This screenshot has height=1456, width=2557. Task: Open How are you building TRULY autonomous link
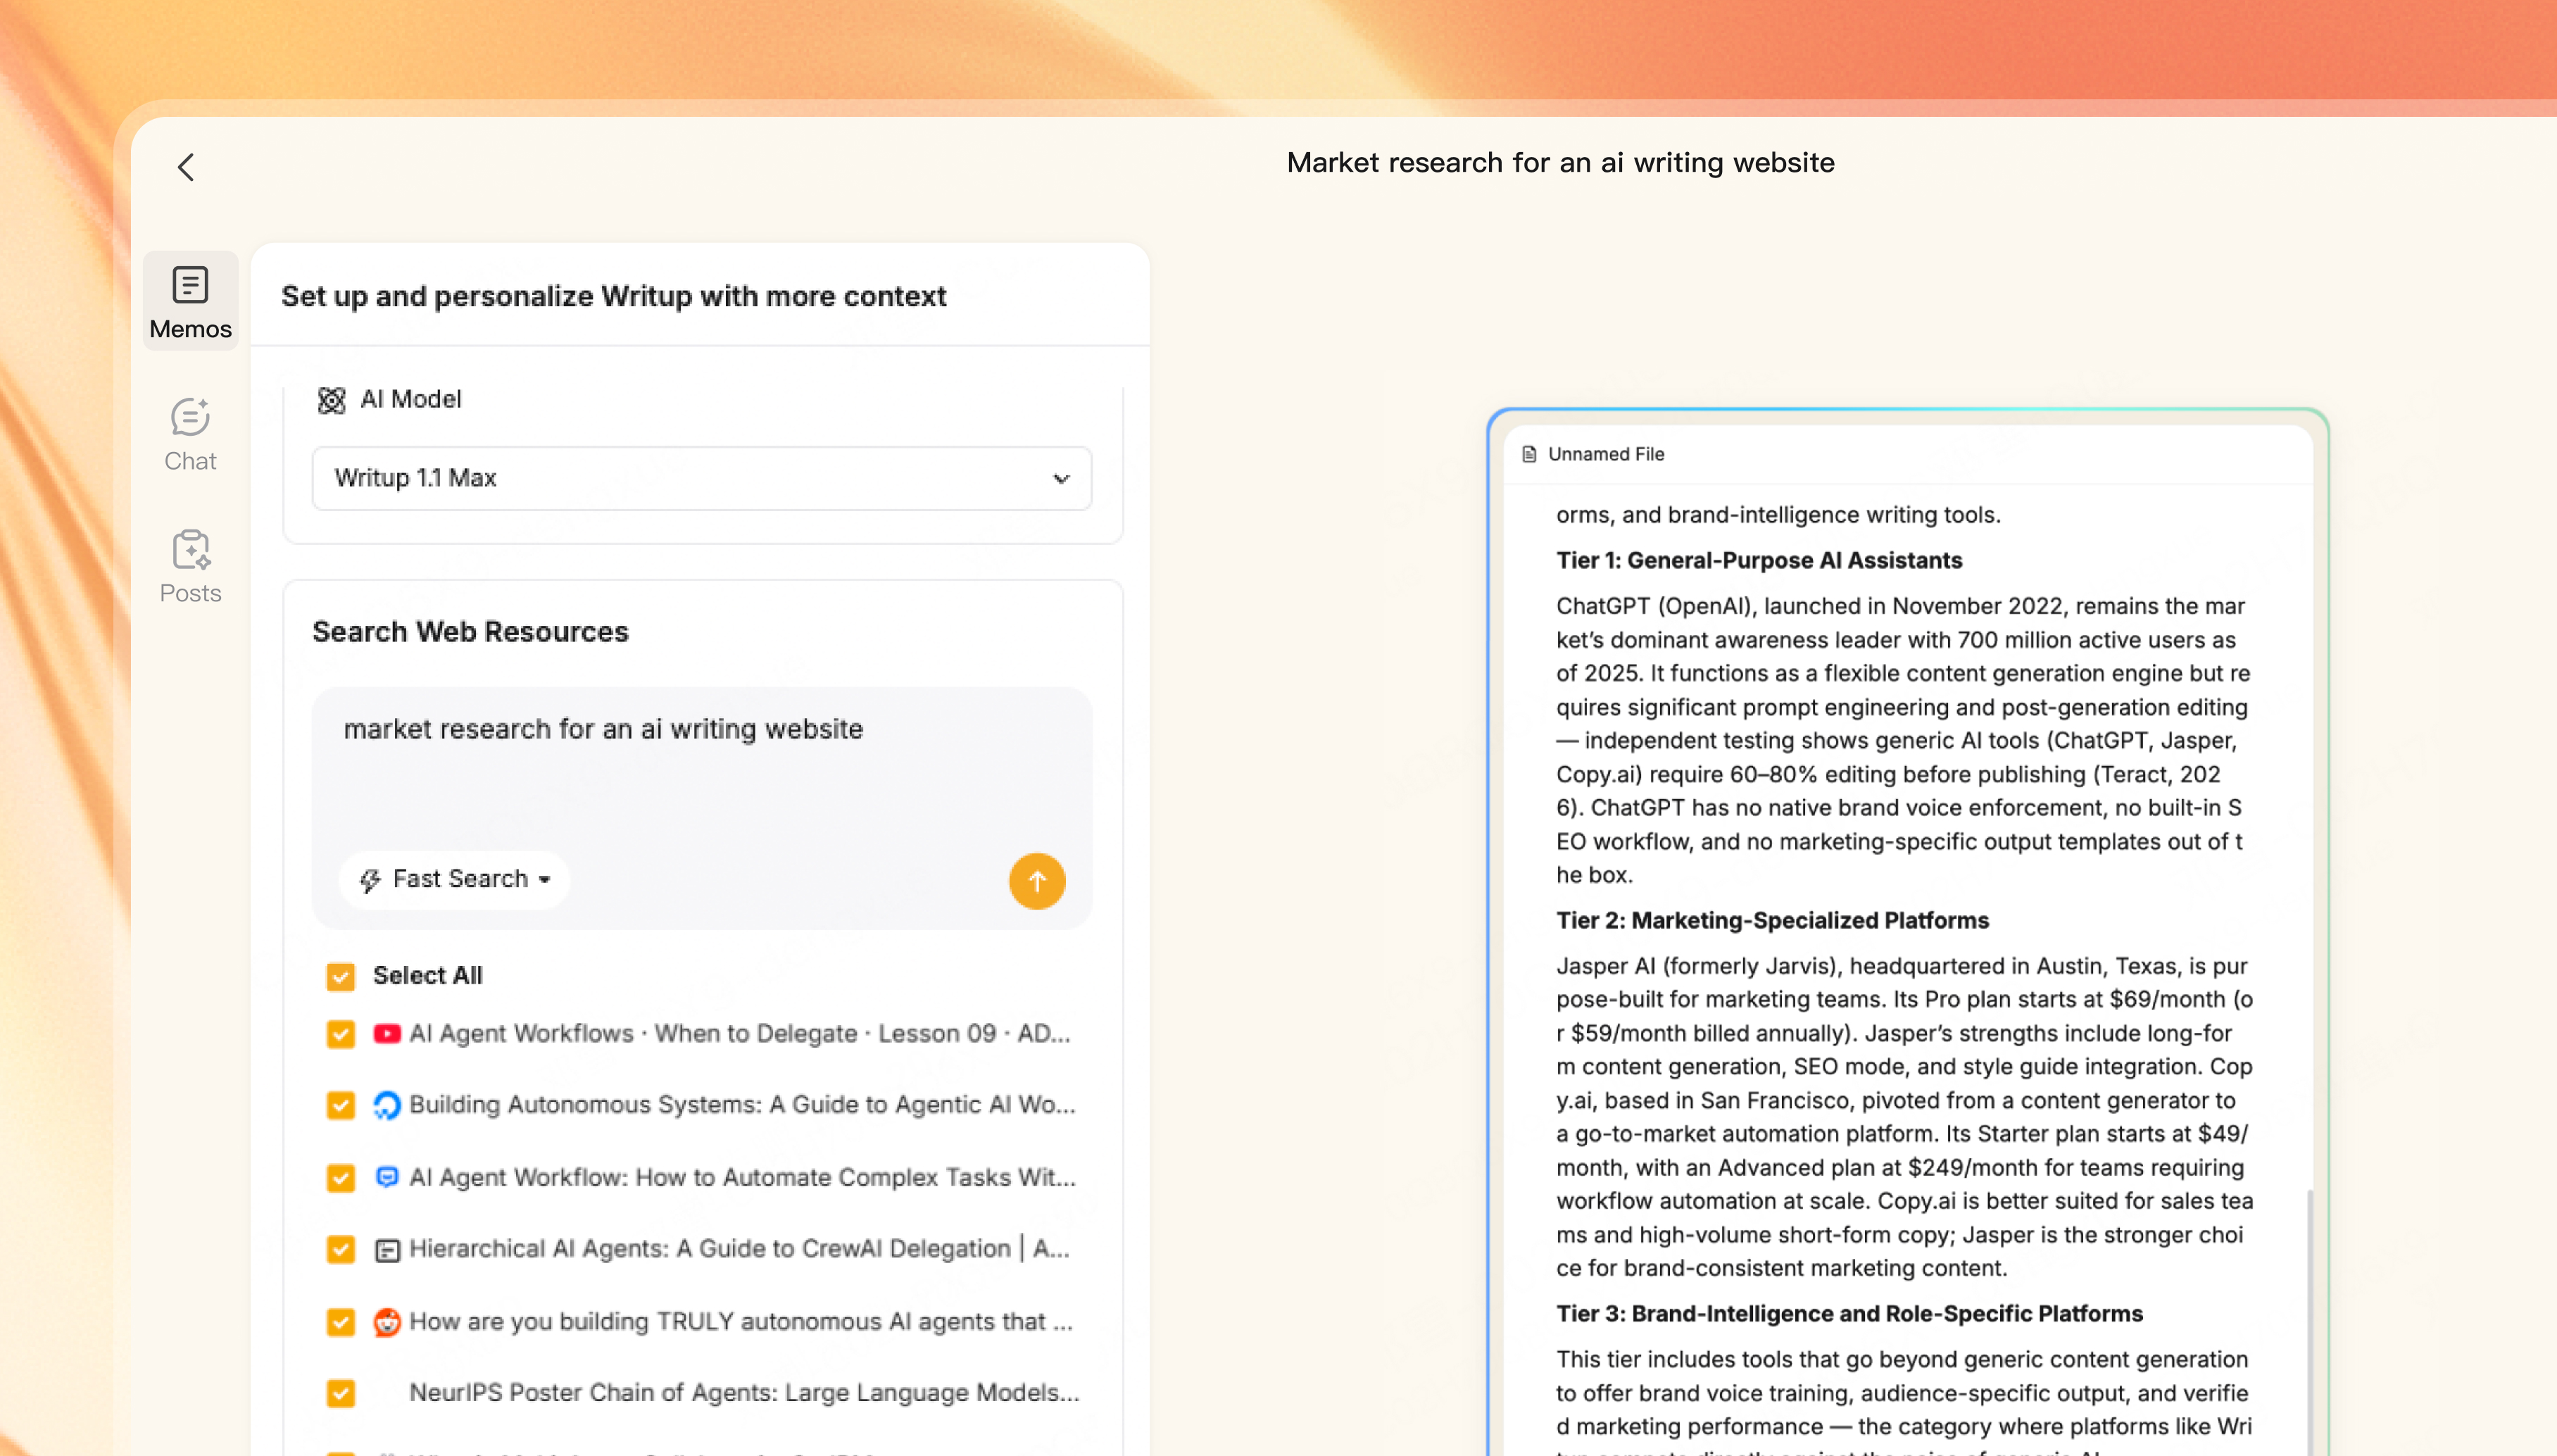[x=741, y=1322]
